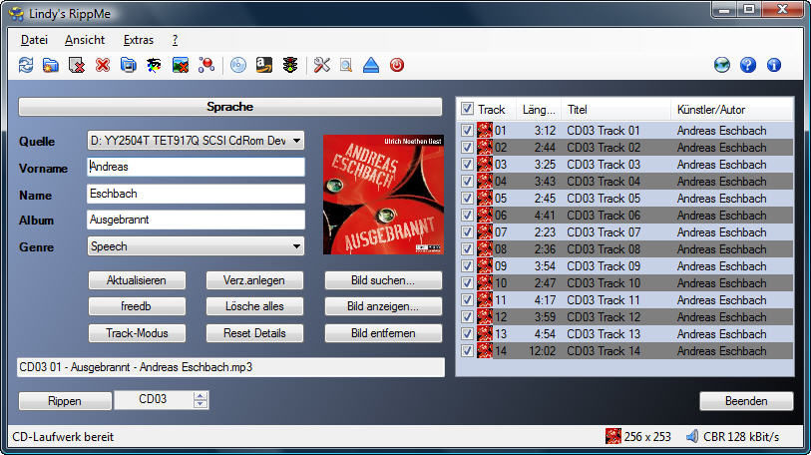Click the refresh arrows toolbar icon
This screenshot has width=811, height=455.
tap(26, 66)
